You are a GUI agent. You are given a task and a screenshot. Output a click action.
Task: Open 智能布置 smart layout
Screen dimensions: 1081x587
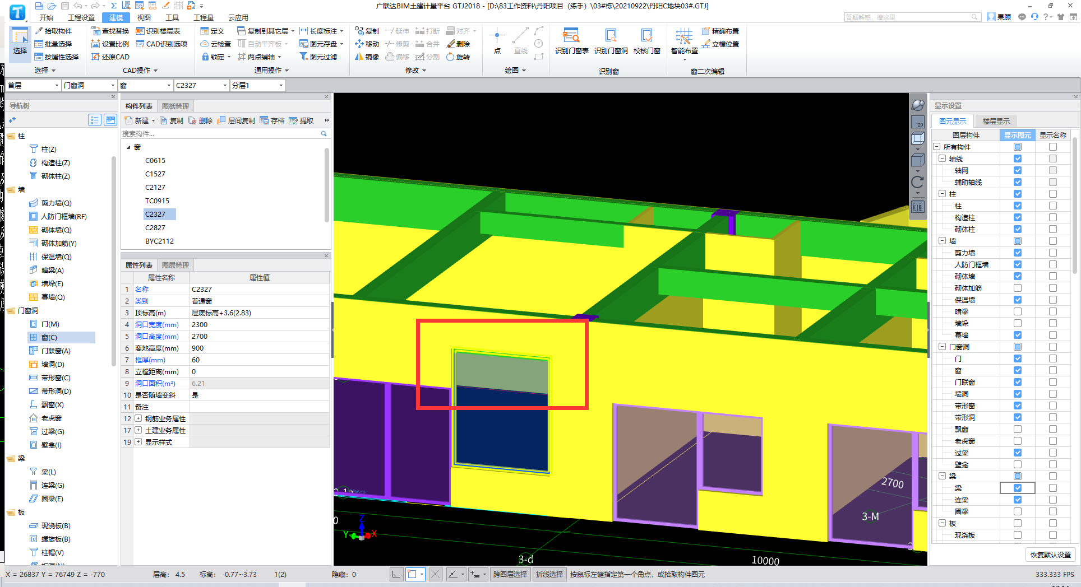[x=684, y=43]
